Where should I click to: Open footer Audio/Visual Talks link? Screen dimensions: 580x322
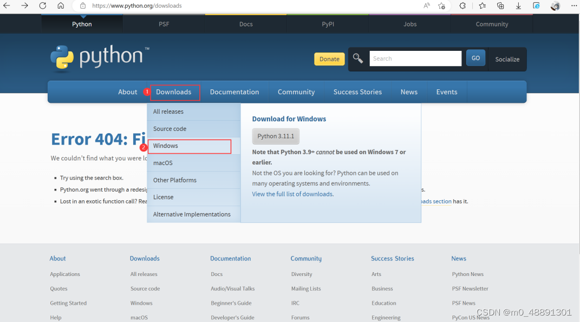[x=233, y=289]
